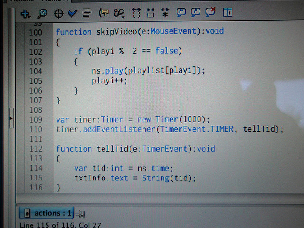This screenshot has width=304, height=228.
Task: Apply Auto format to the code
Action: tap(86, 13)
